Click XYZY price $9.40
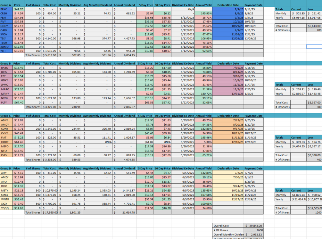This screenshot has height=239, width=322. (19, 204)
